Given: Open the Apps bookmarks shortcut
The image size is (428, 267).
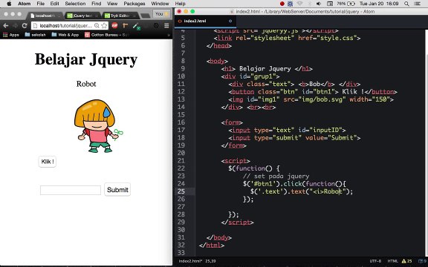Looking at the screenshot, I should click(11, 35).
